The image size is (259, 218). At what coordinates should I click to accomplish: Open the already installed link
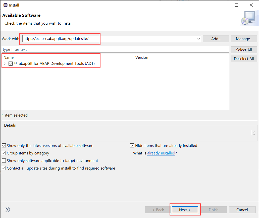pos(161,153)
